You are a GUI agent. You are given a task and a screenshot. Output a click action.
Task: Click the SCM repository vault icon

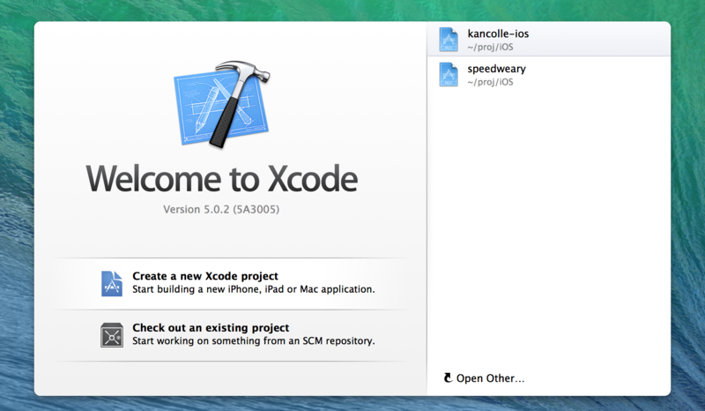coord(112,335)
